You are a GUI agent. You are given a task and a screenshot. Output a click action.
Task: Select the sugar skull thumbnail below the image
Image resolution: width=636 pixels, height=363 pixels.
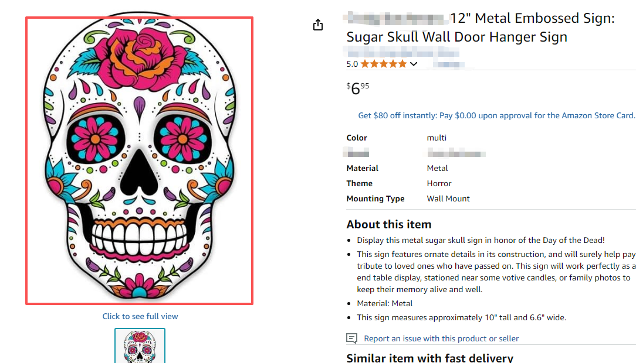pos(140,346)
